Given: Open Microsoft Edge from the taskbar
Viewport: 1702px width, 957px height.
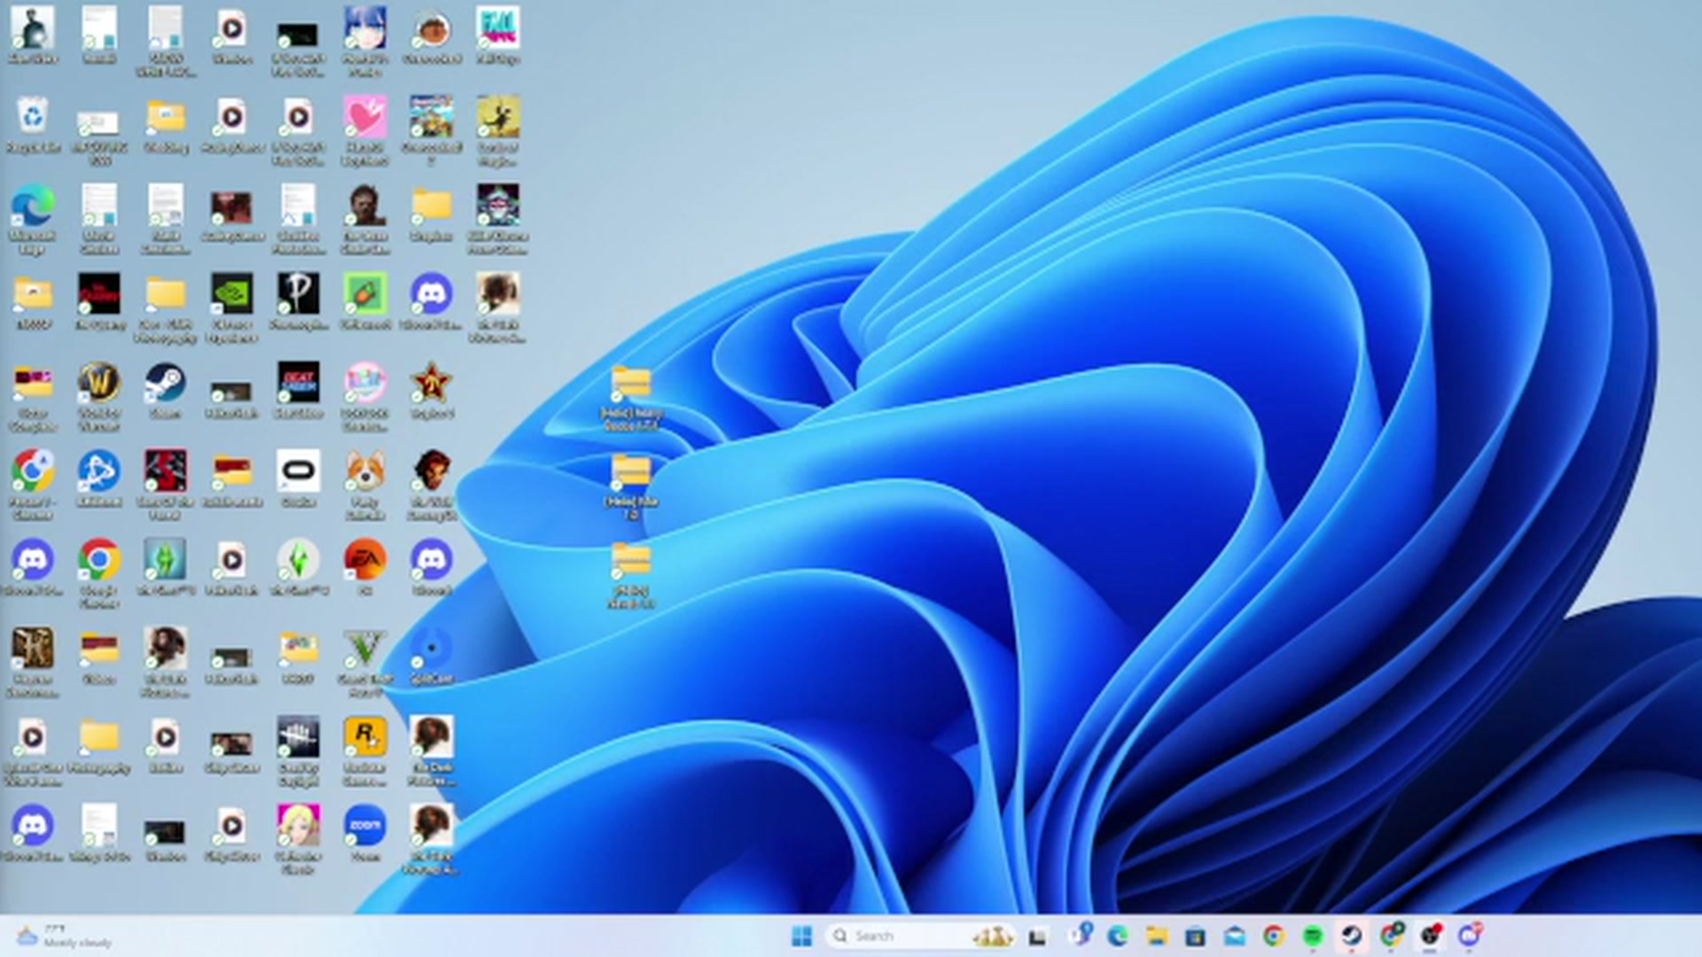Looking at the screenshot, I should [x=1117, y=936].
